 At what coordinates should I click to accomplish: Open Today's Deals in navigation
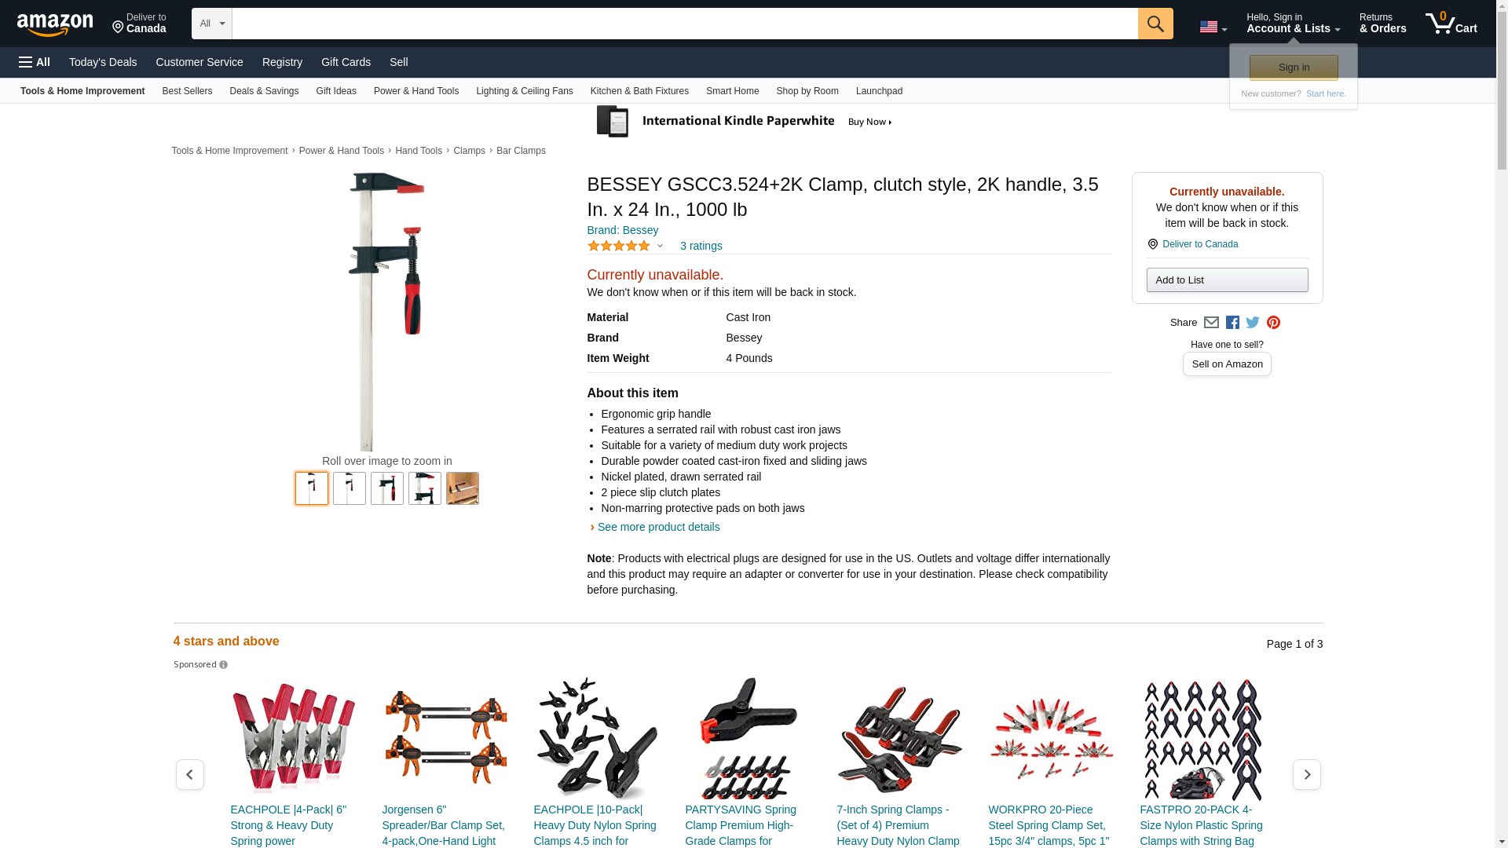(x=103, y=62)
